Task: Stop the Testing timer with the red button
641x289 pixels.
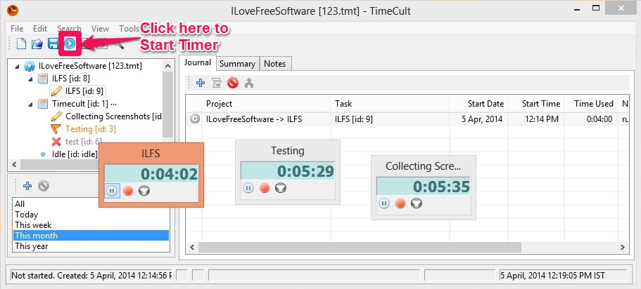Action: 265,187
